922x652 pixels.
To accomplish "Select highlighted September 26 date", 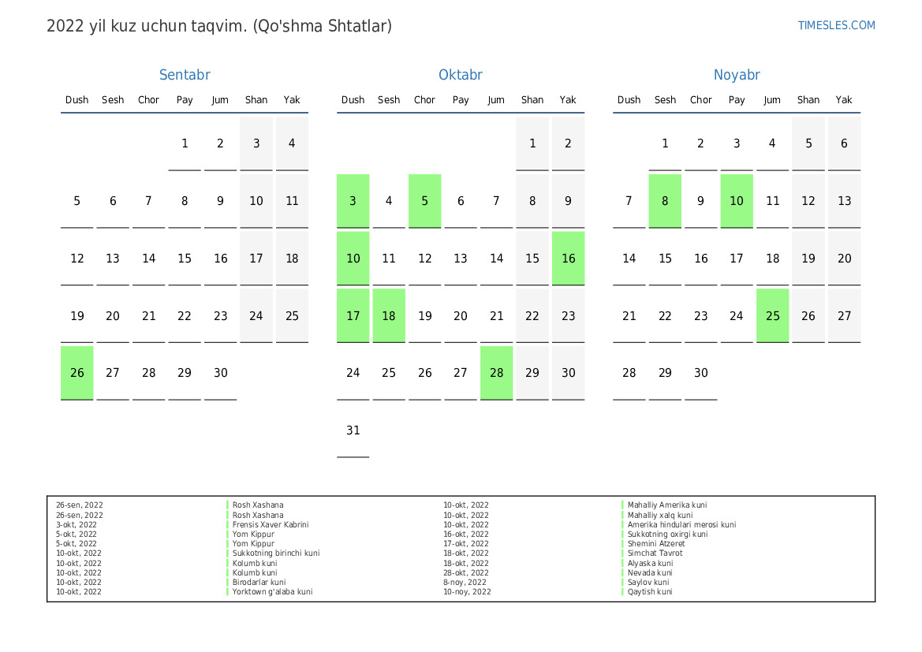I will click(x=77, y=373).
